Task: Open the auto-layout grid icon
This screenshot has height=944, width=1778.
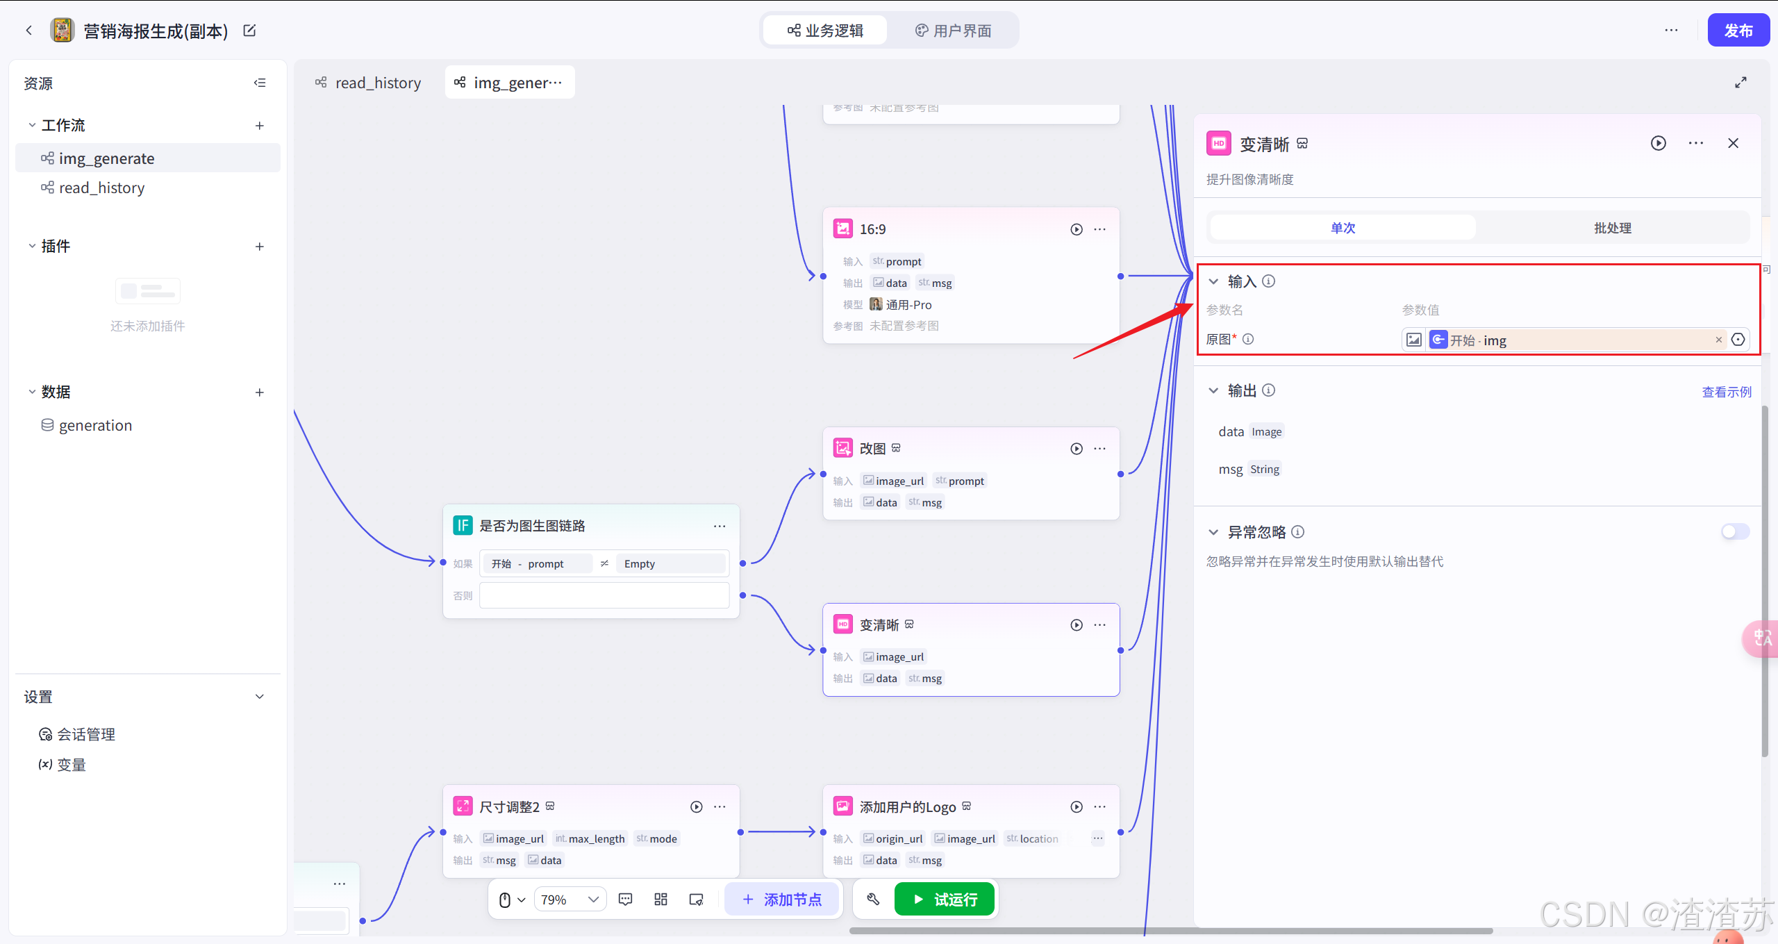Action: coord(660,900)
